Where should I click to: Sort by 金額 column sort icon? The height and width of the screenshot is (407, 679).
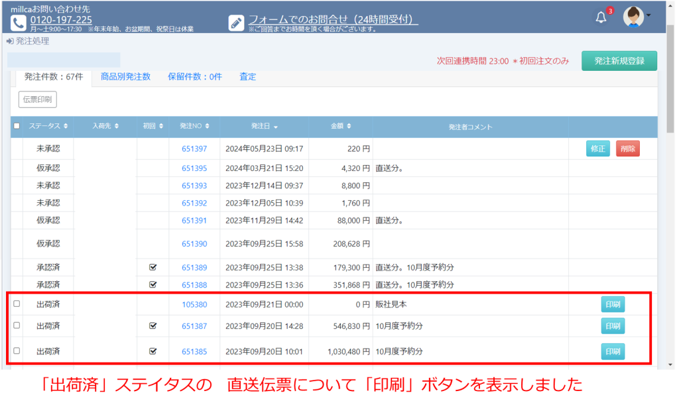pos(349,126)
